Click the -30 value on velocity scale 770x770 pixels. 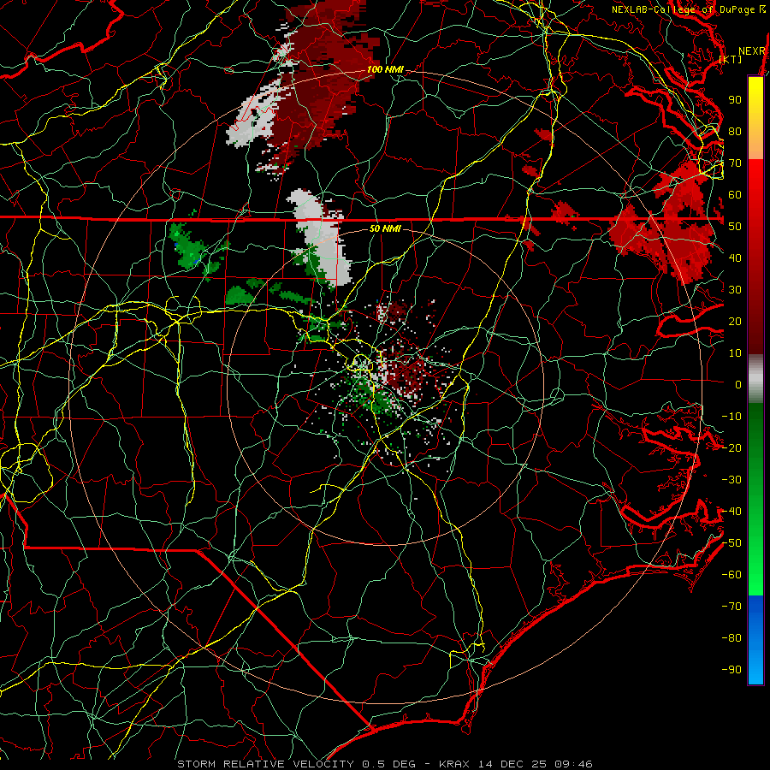click(731, 480)
